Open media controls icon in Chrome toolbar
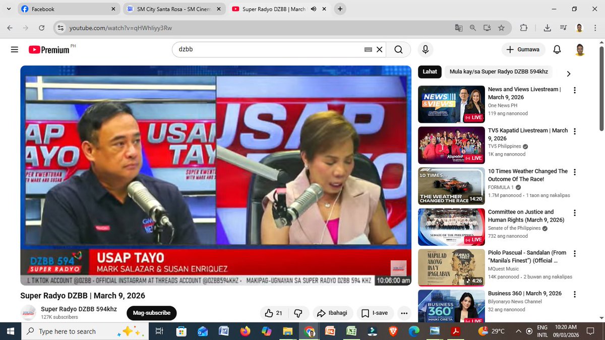The image size is (605, 340). point(563,28)
